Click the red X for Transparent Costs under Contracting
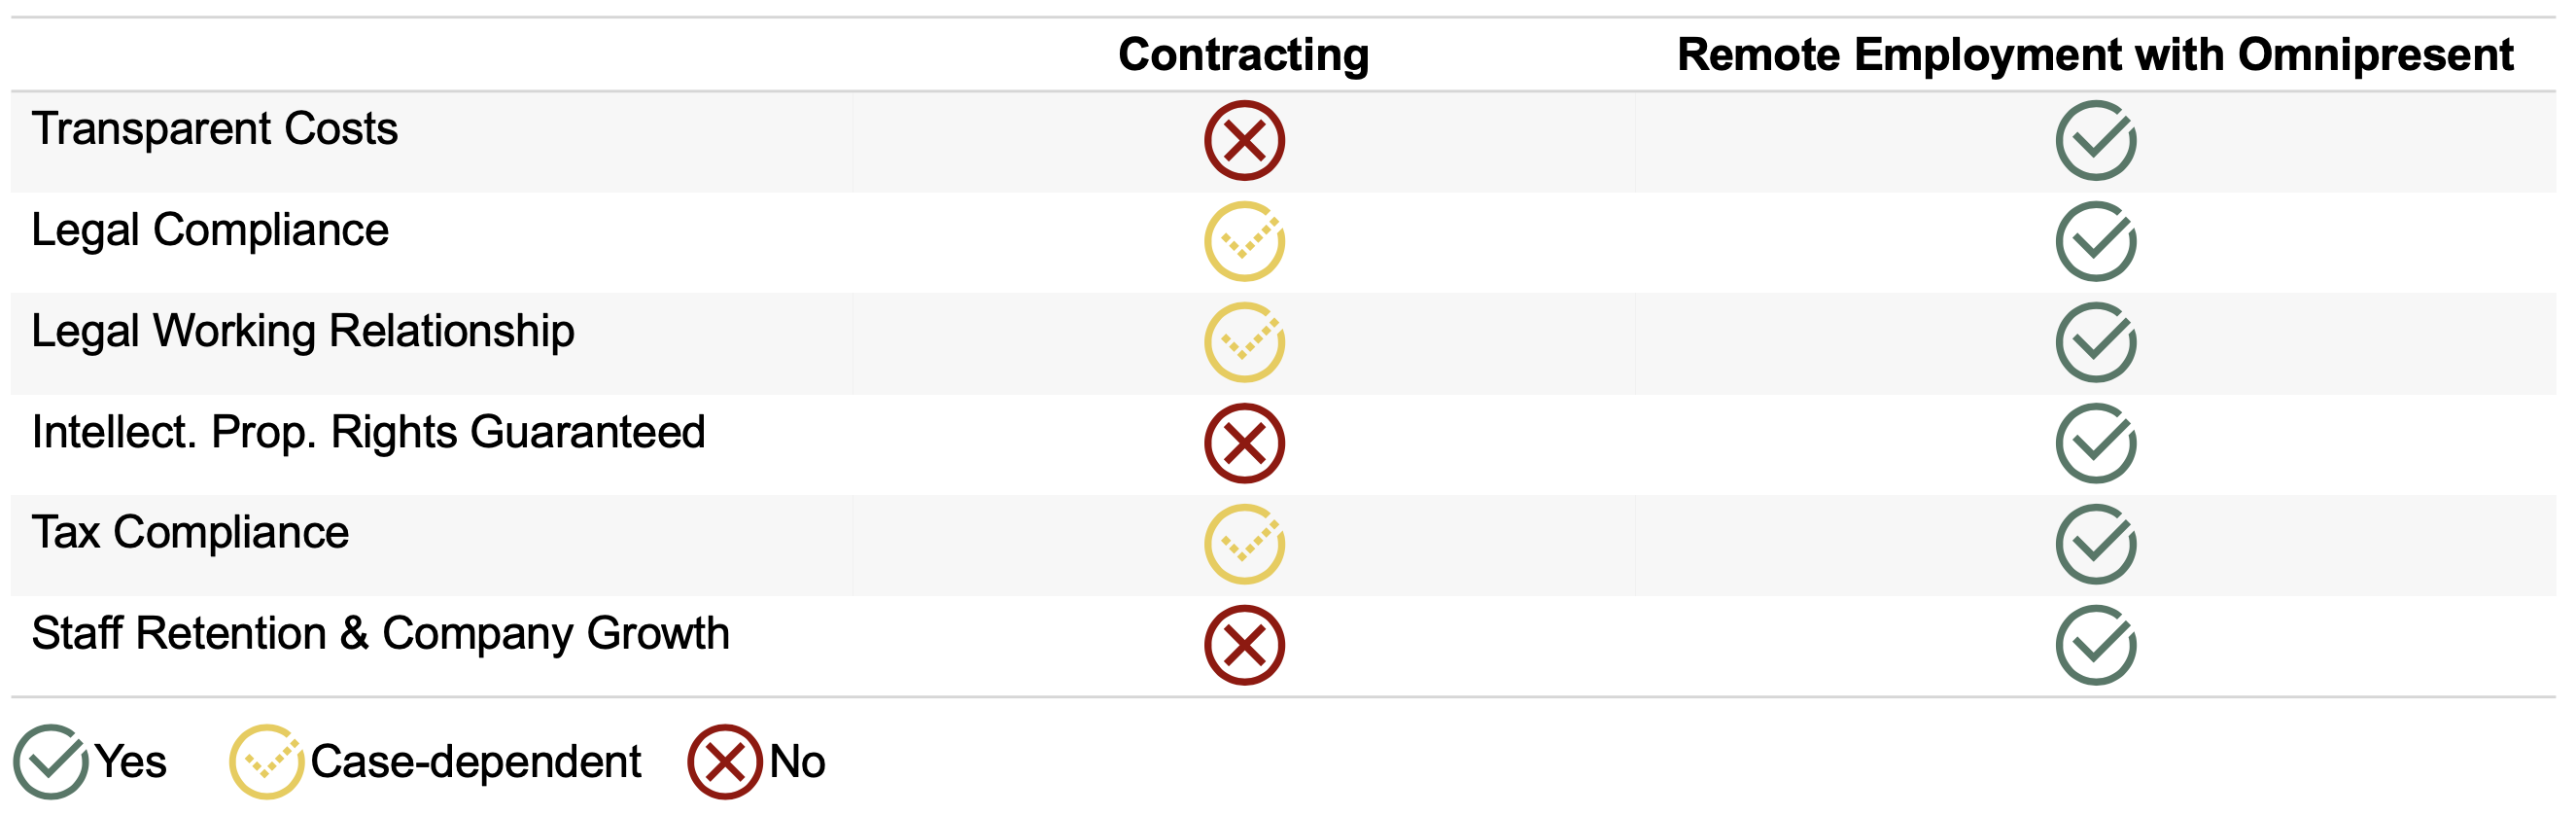 [x=1244, y=140]
